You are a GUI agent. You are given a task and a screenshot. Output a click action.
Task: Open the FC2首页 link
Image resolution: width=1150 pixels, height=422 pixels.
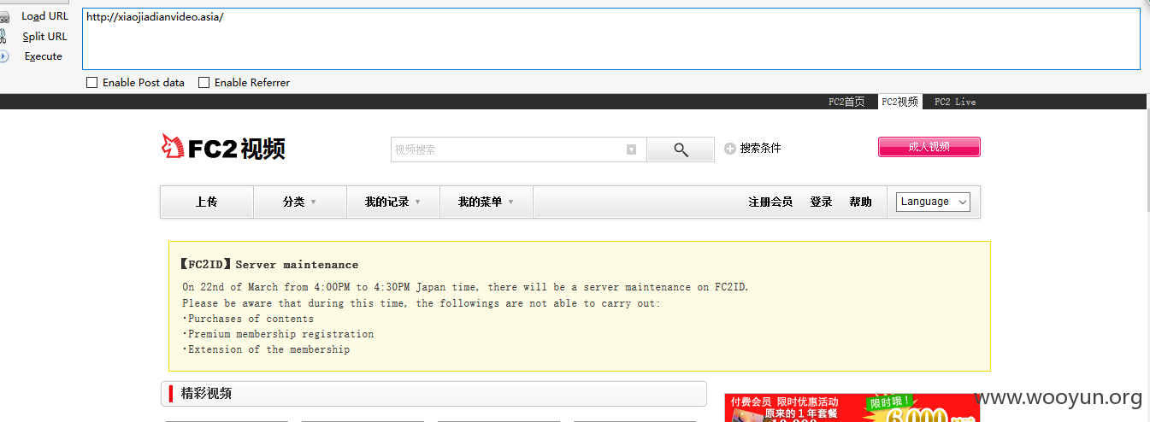[x=846, y=102]
